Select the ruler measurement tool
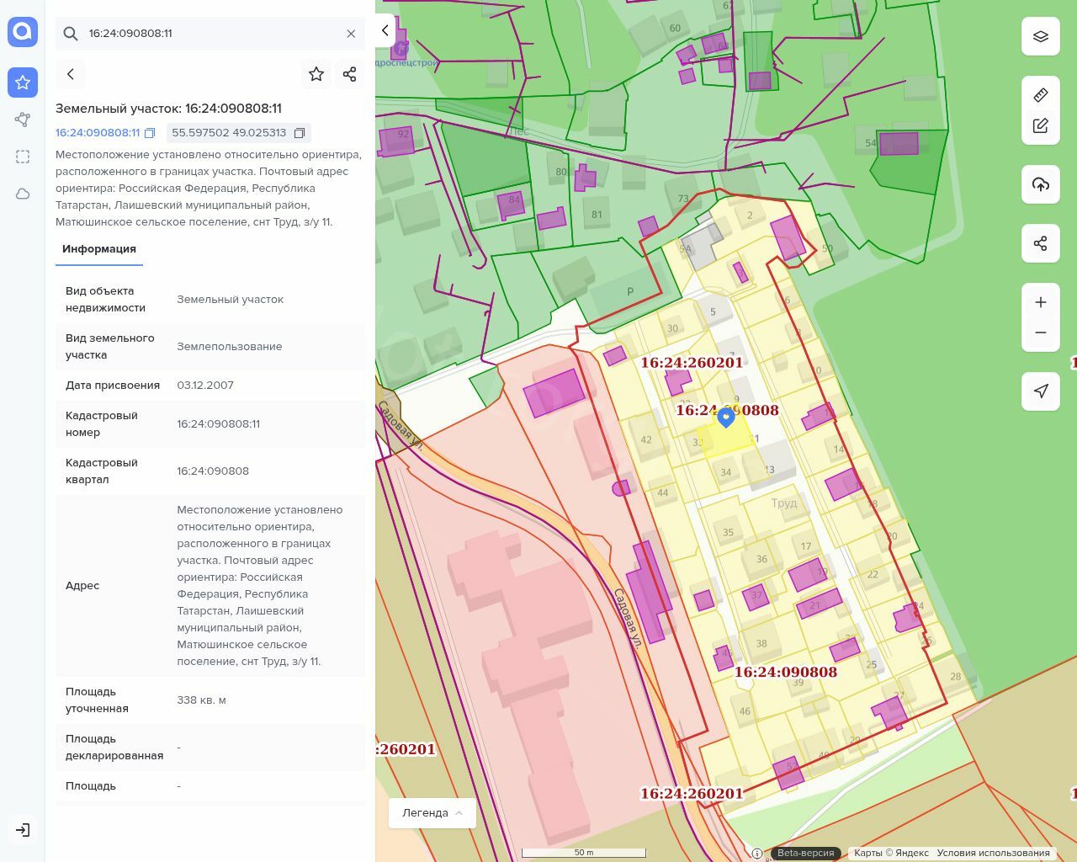 (x=1041, y=95)
